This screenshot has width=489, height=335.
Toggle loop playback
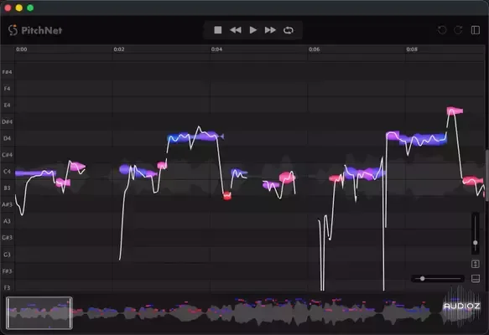tap(289, 30)
